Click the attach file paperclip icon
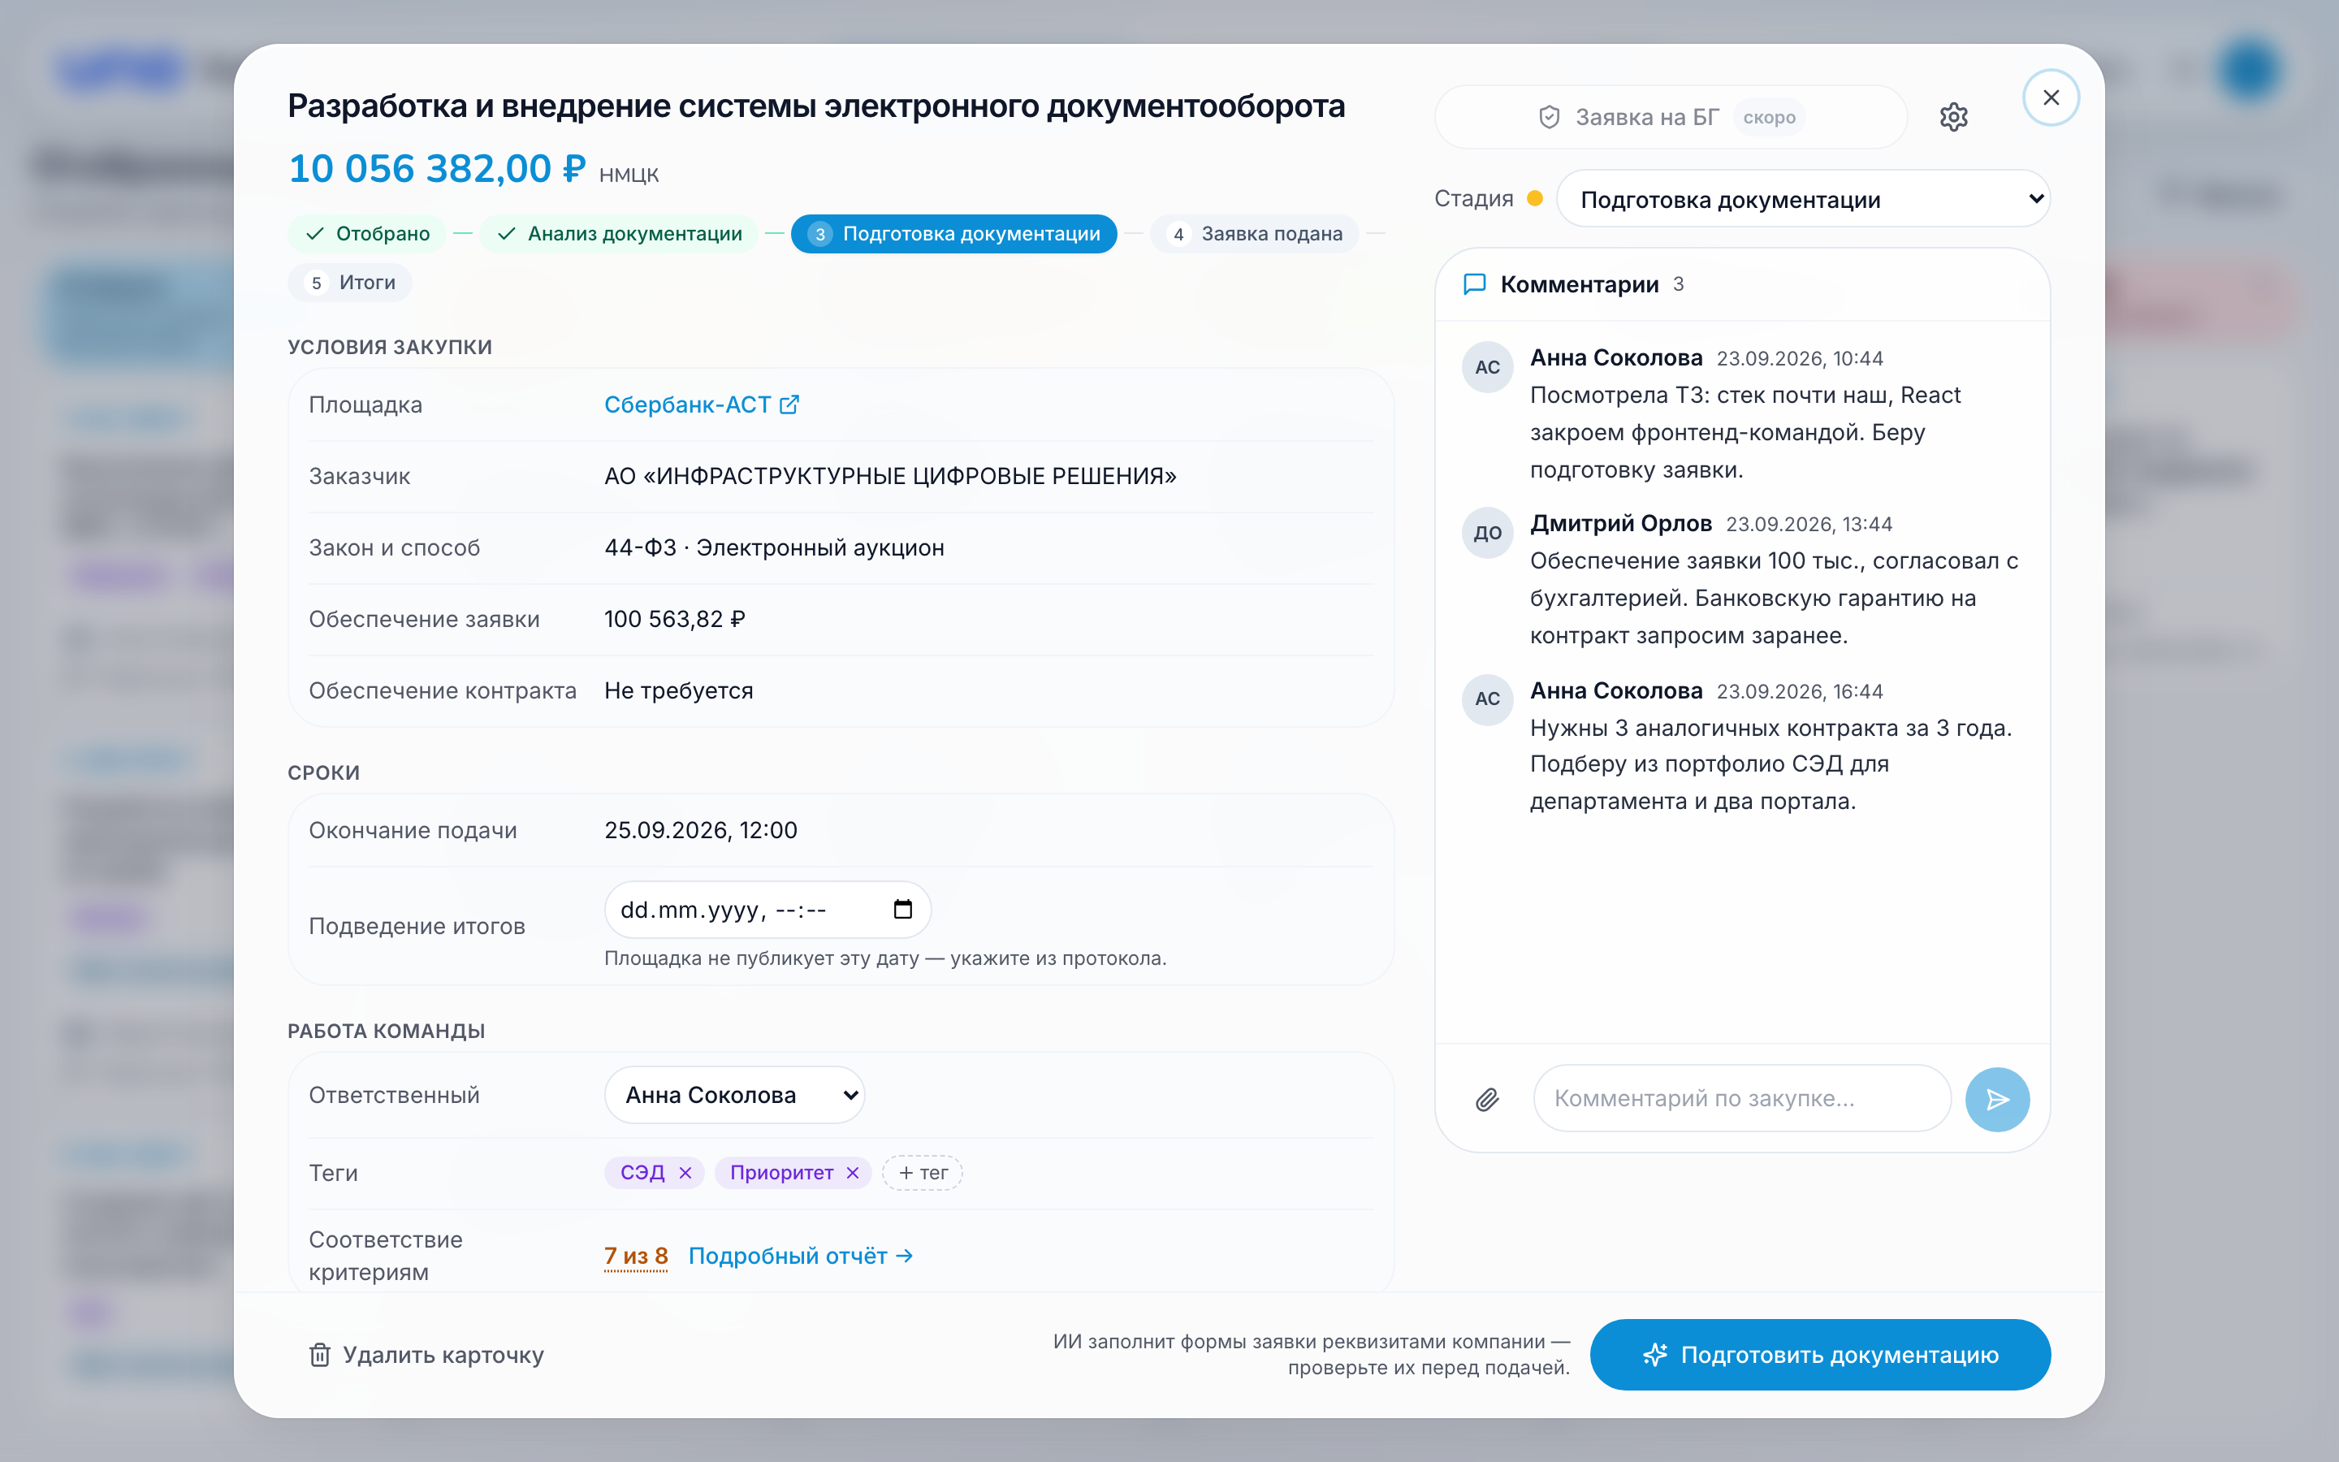This screenshot has height=1462, width=2339. click(1488, 1100)
